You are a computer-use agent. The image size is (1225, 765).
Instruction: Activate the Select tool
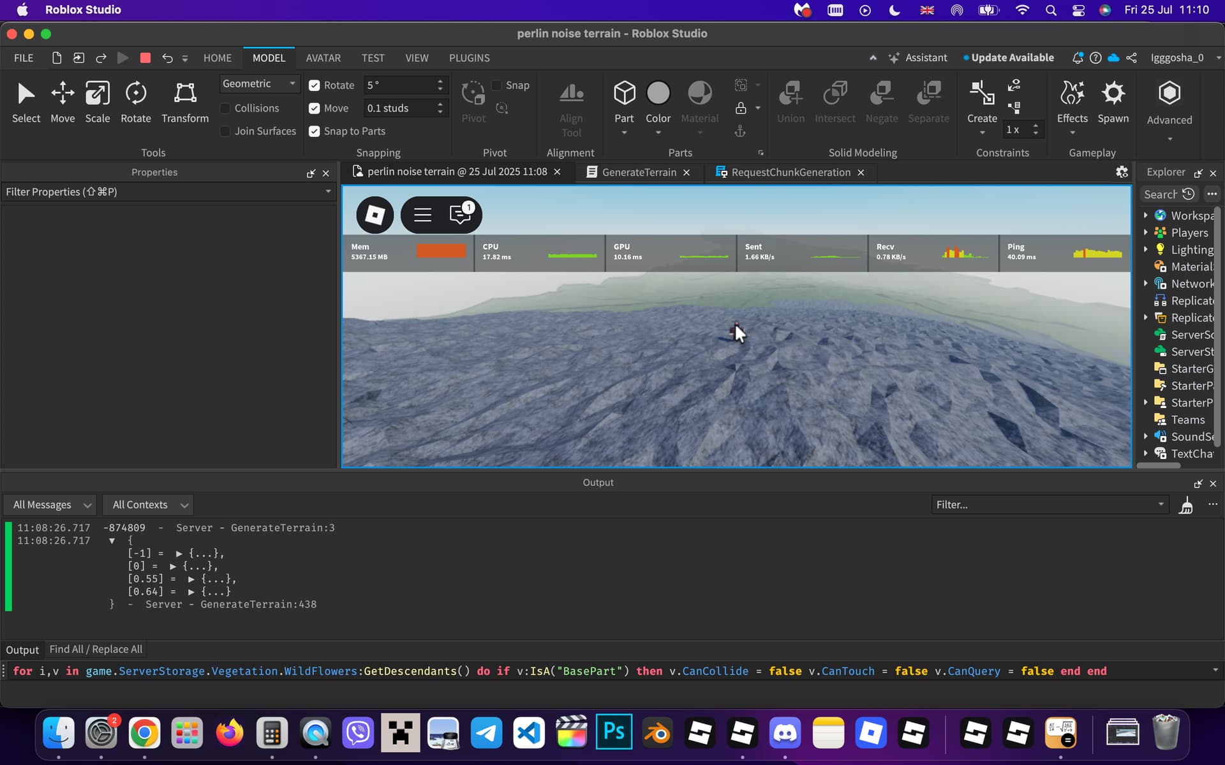[26, 102]
